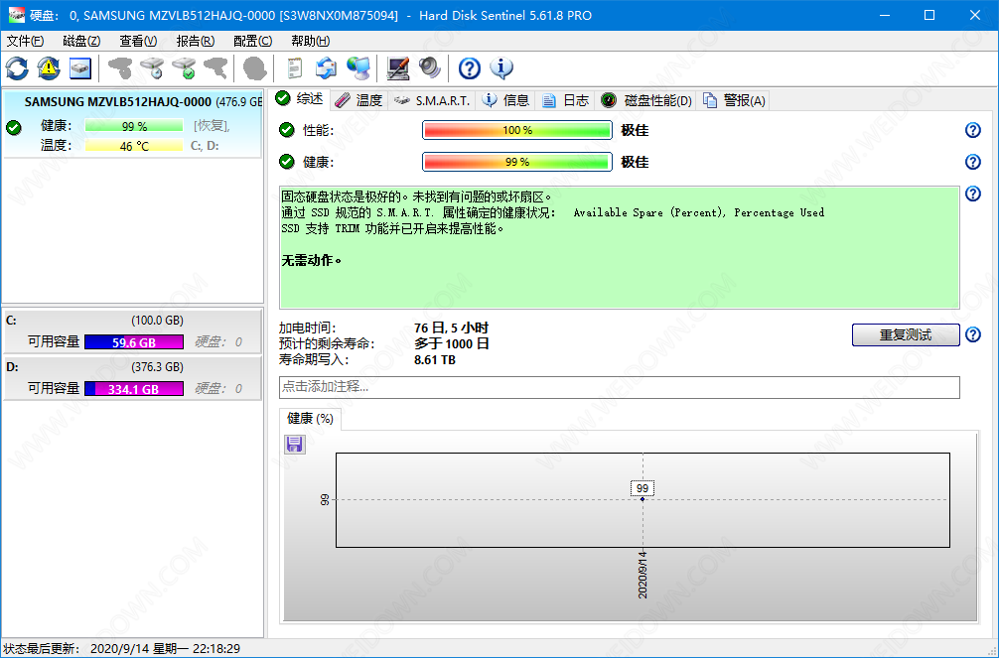Open the 文件(F) menu

[25, 41]
